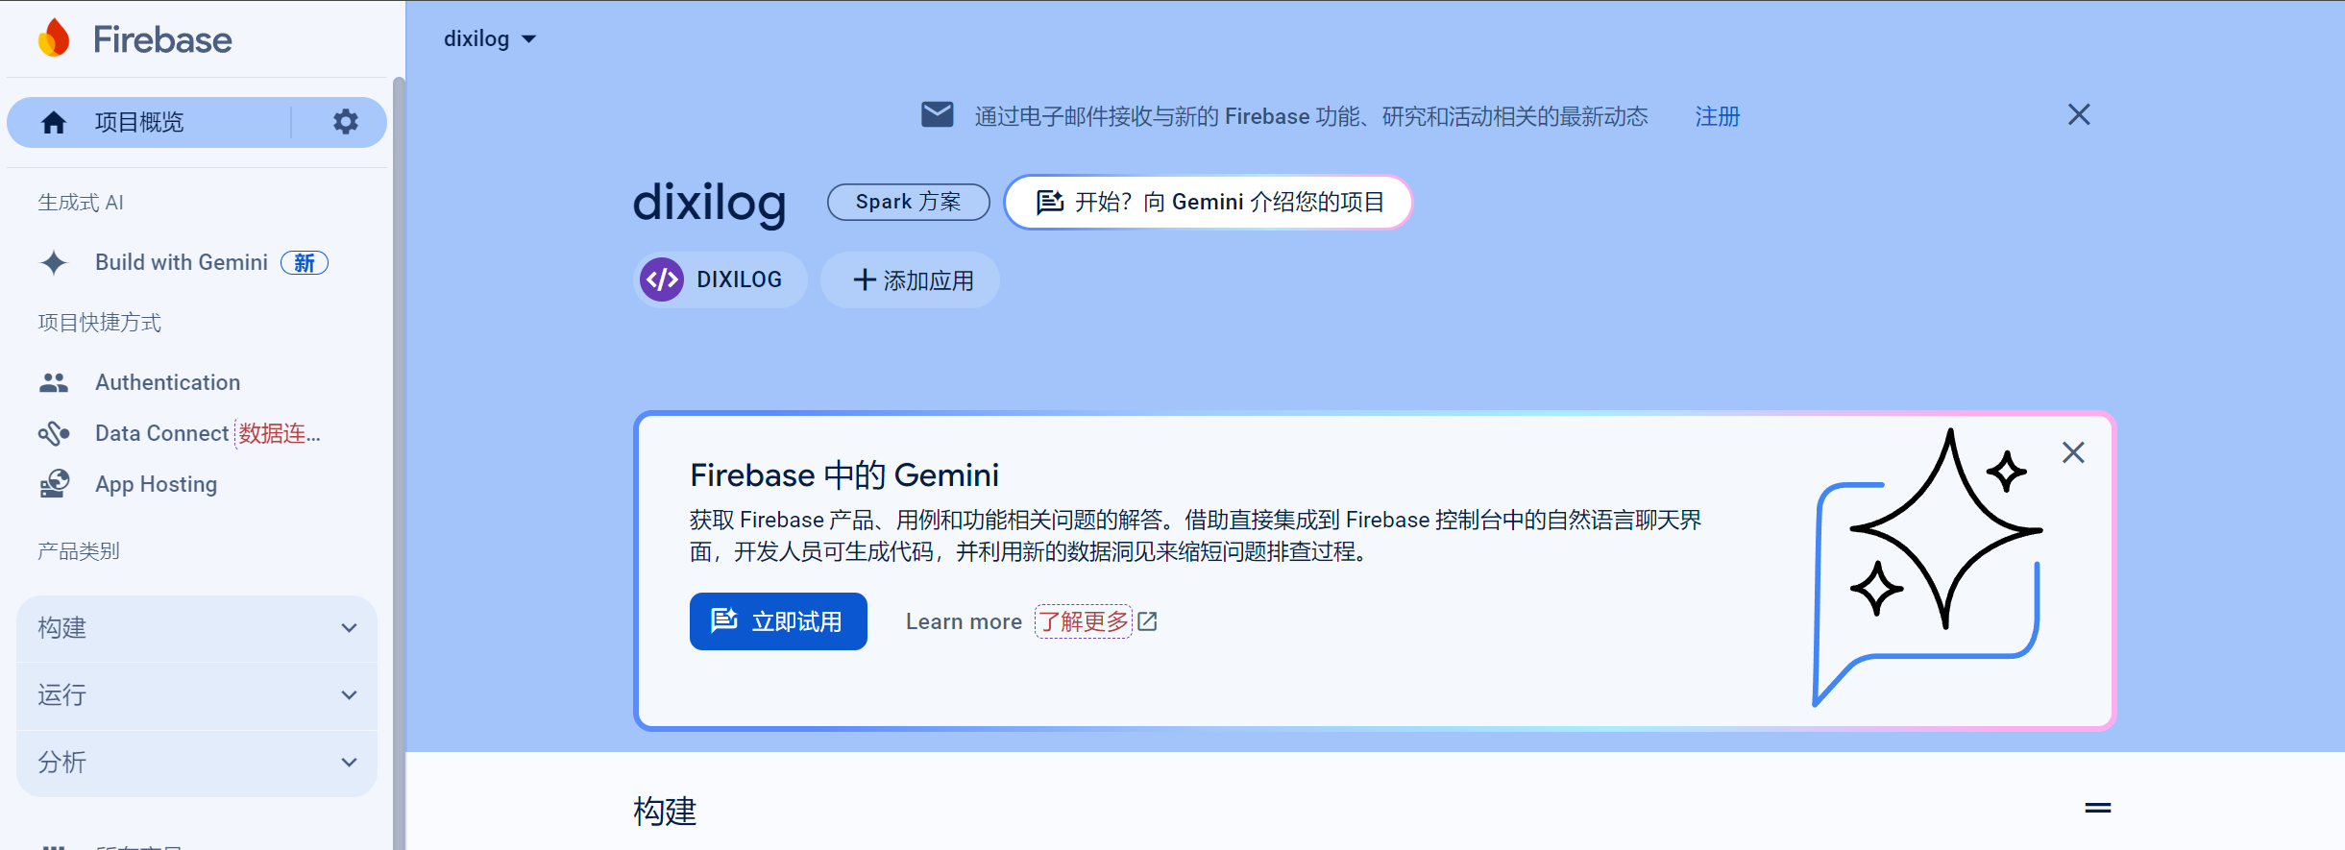Click the home icon in 项目概览
The width and height of the screenshot is (2345, 850).
pyautogui.click(x=54, y=122)
